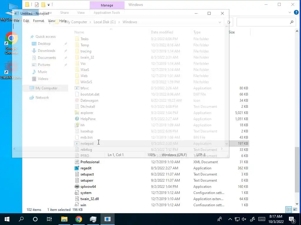Open Notepad Help menu
This screenshot has height=225, width=301.
tap(63, 21)
